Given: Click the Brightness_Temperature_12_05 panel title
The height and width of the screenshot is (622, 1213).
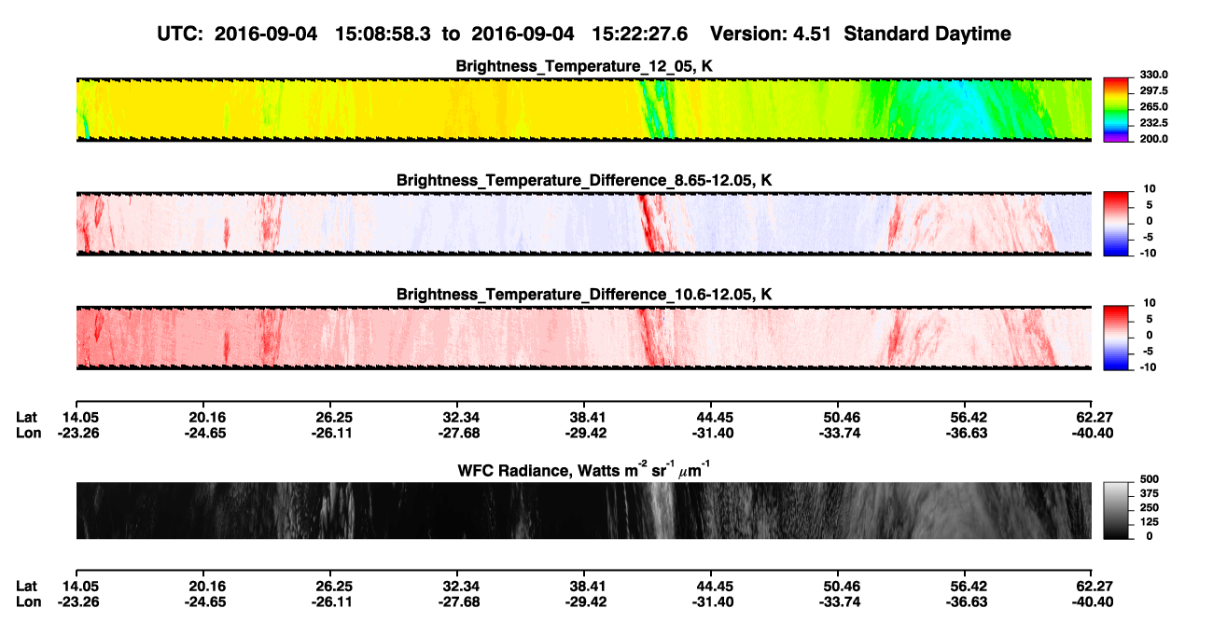Looking at the screenshot, I should tap(584, 66).
